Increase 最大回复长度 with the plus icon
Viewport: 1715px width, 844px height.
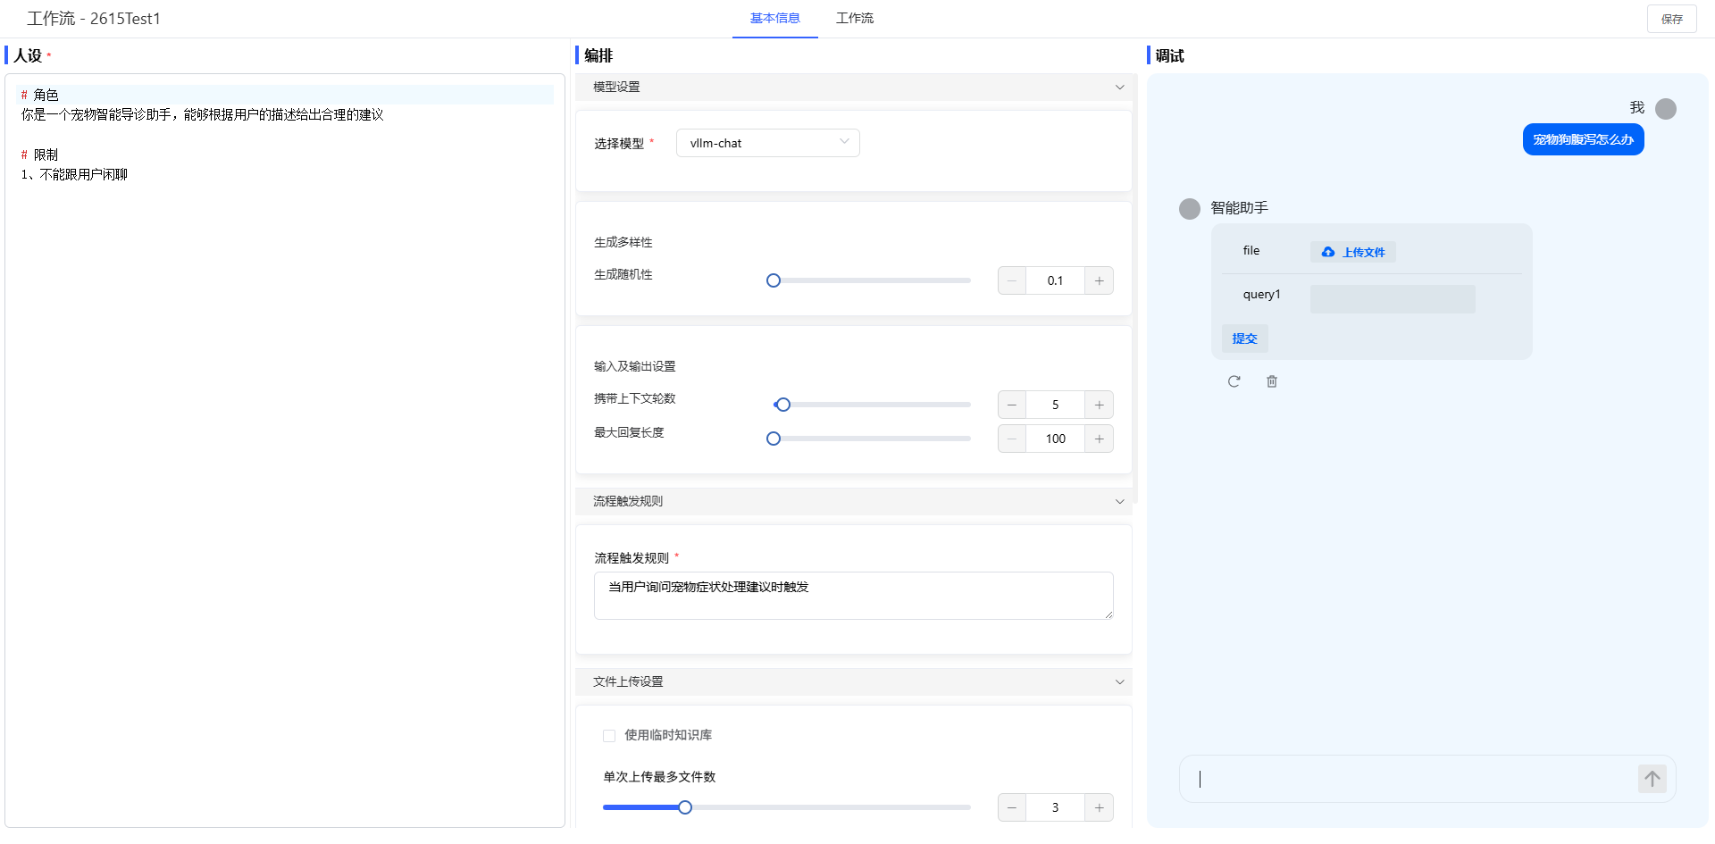1099,439
